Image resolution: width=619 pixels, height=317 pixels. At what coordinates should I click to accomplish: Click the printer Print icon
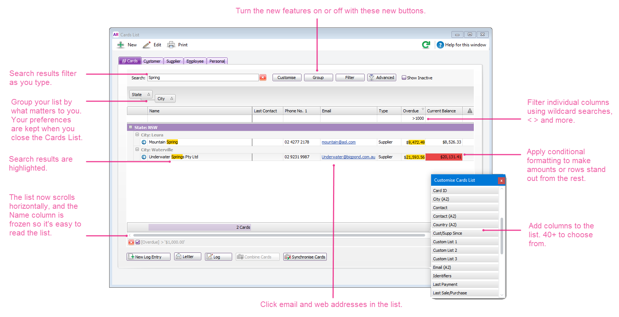[171, 45]
